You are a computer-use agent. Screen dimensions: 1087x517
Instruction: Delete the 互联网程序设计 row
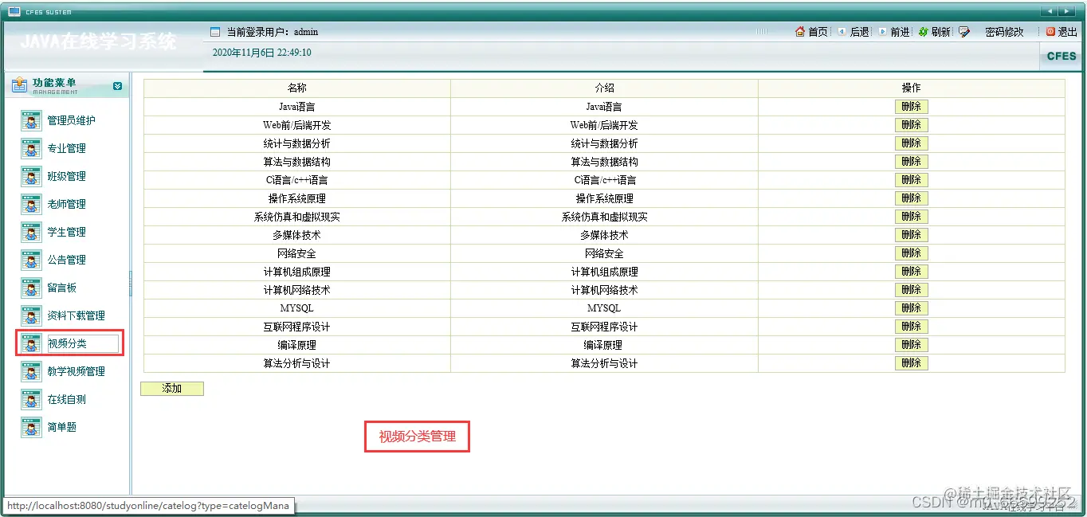(911, 327)
